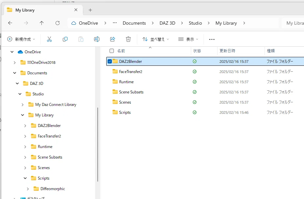Viewport: 304px width, 199px height.
Task: Open the 表示 view dropdown
Action: tap(188, 39)
